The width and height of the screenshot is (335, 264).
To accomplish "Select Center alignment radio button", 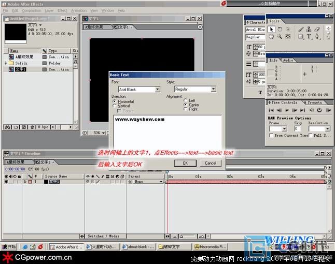I will coord(186,105).
